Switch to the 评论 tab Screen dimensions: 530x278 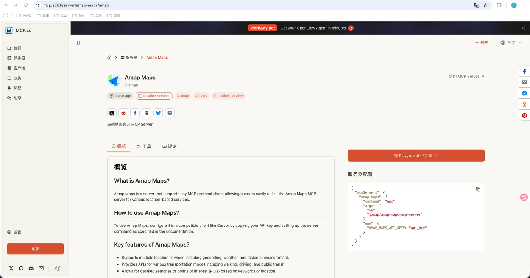(170, 147)
